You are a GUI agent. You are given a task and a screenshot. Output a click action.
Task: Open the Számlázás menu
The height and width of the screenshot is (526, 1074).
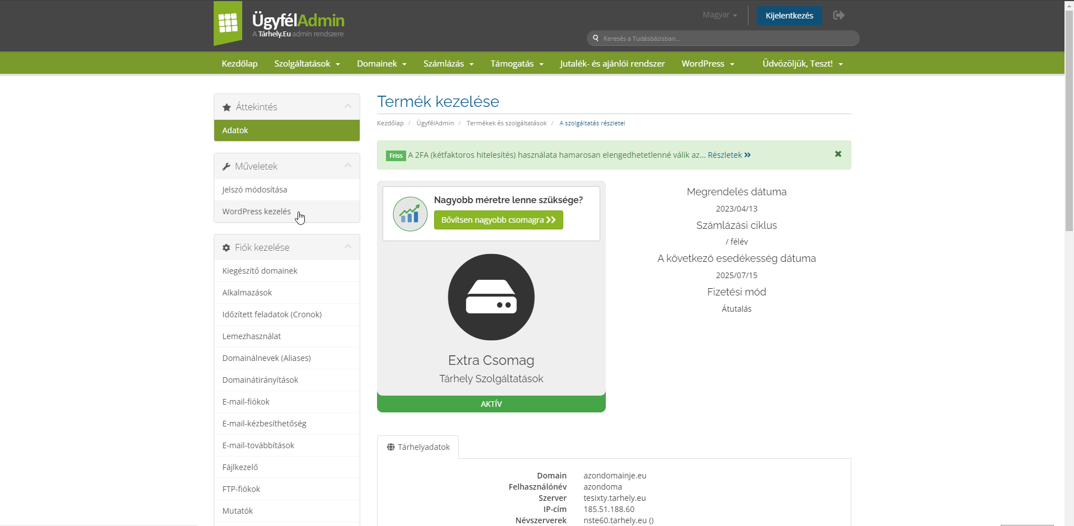(448, 64)
